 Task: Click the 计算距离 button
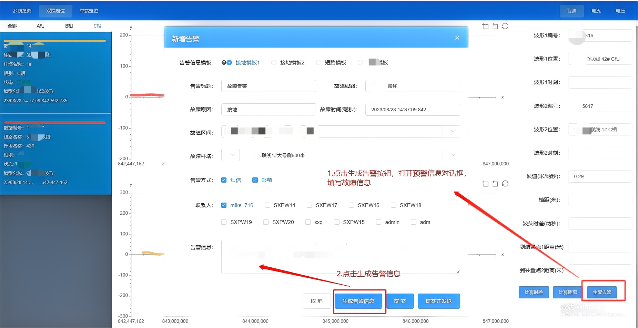pos(568,292)
